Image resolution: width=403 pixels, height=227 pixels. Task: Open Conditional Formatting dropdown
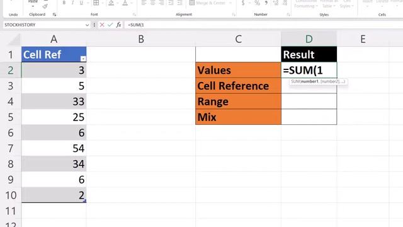[x=306, y=4]
